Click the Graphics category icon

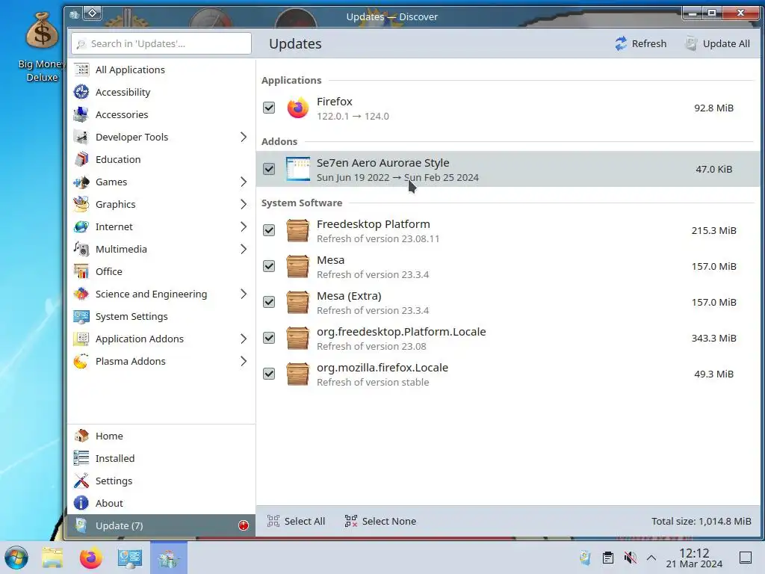(x=81, y=205)
